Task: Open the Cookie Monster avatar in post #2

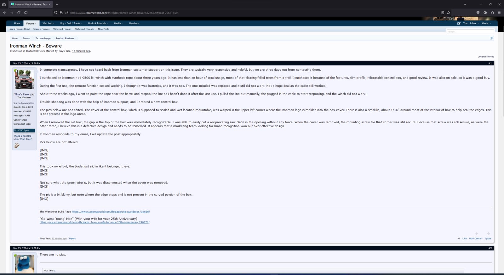Action: (24, 264)
